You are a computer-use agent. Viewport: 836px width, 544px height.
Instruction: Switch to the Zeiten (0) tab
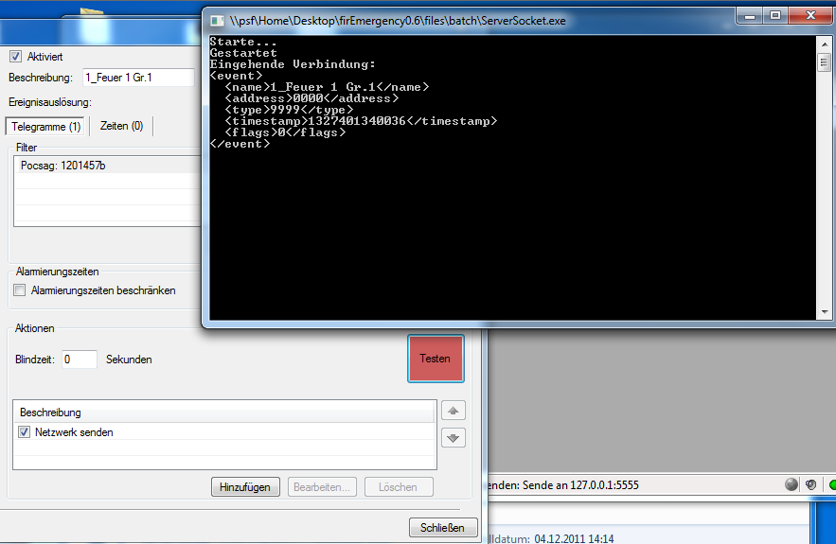[121, 126]
